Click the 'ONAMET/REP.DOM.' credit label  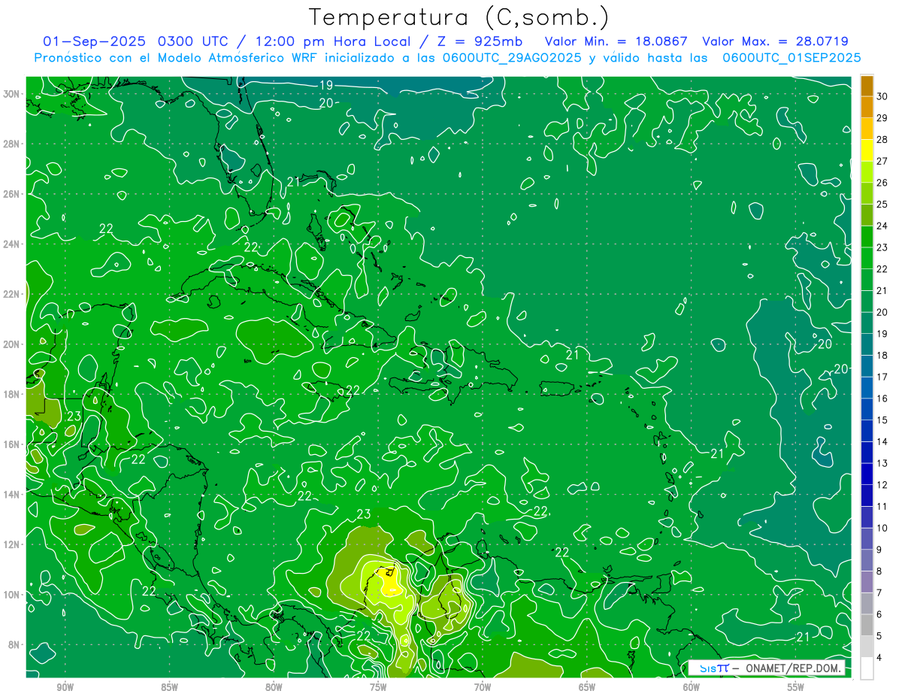(x=793, y=668)
